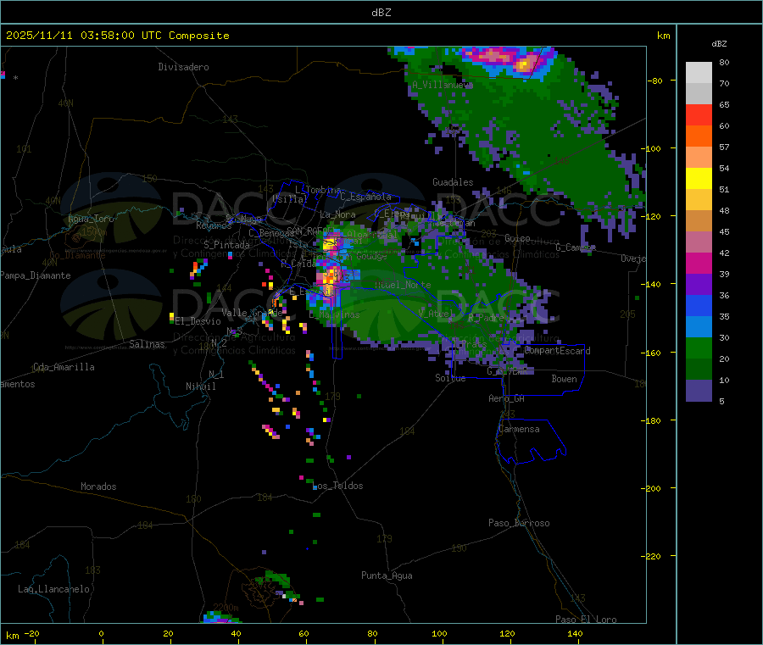Screen dimensions: 763x645
Task: Click the Punta_Agua place label
Action: click(x=387, y=575)
